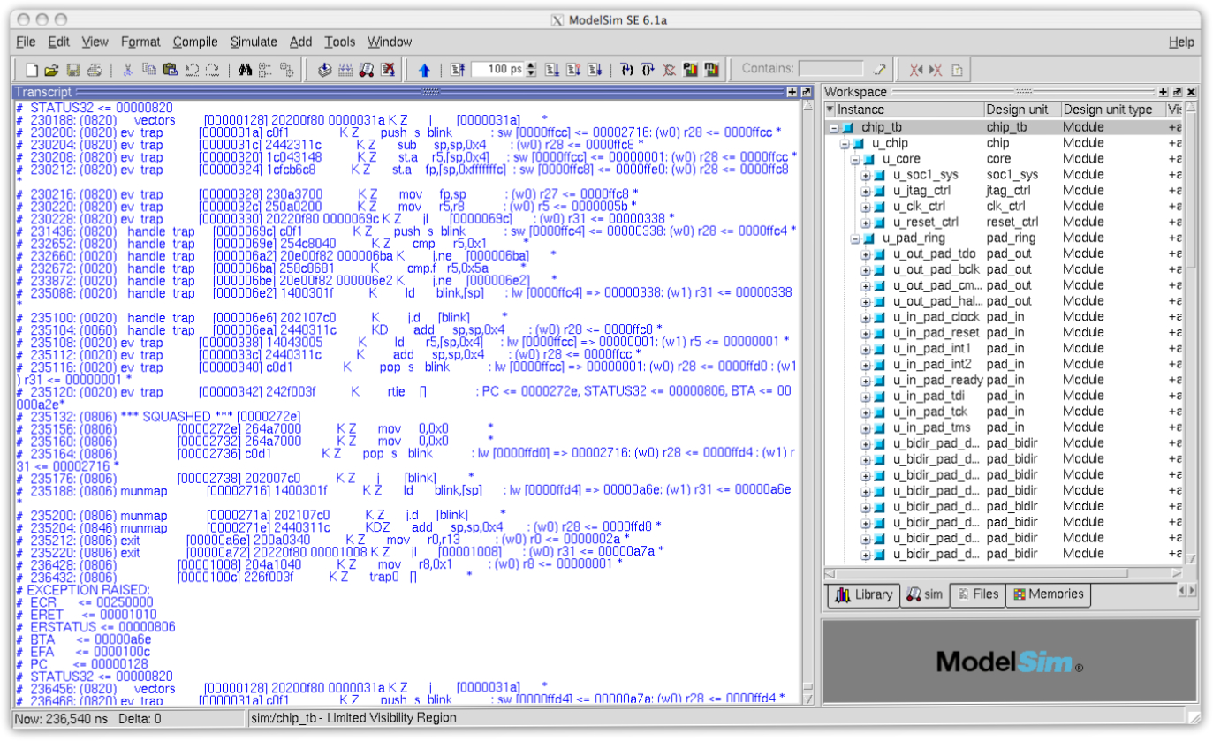Click the Copy toolbar icon
This screenshot has height=741, width=1213.
tap(149, 70)
